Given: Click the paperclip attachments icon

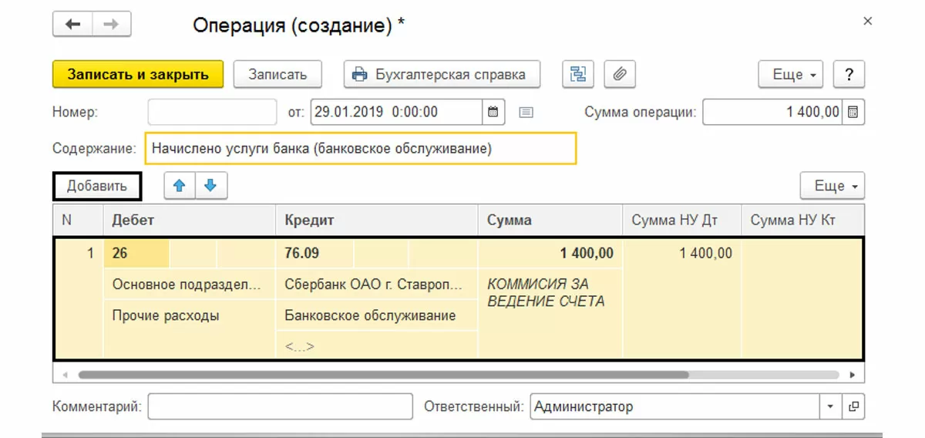Looking at the screenshot, I should point(619,75).
